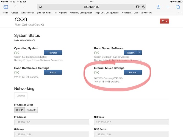Tap the Wi-Fi indicator in status bar
183x137 pixels.
(171, 2)
